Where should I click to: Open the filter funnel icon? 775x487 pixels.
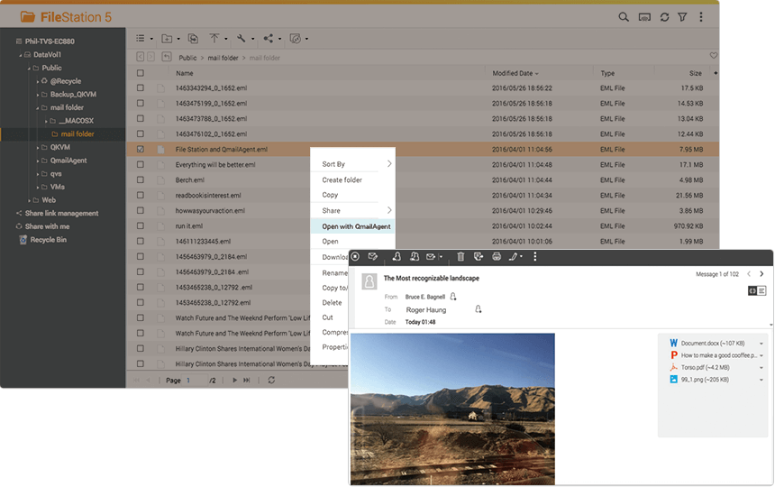click(682, 17)
